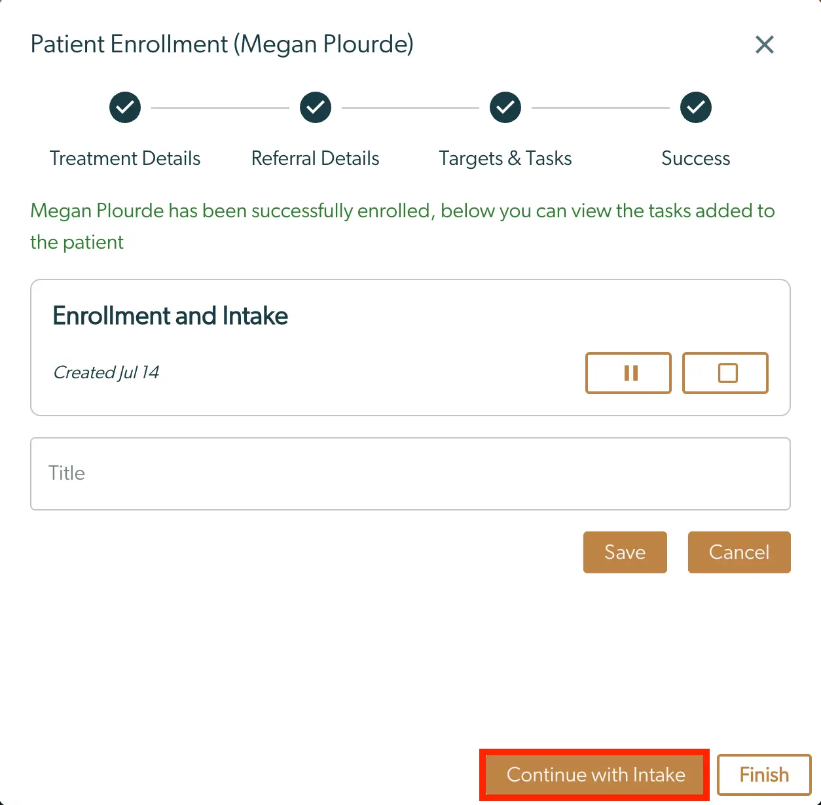
Task: Click the Targets & Tasks checkmark circle
Action: tap(505, 107)
